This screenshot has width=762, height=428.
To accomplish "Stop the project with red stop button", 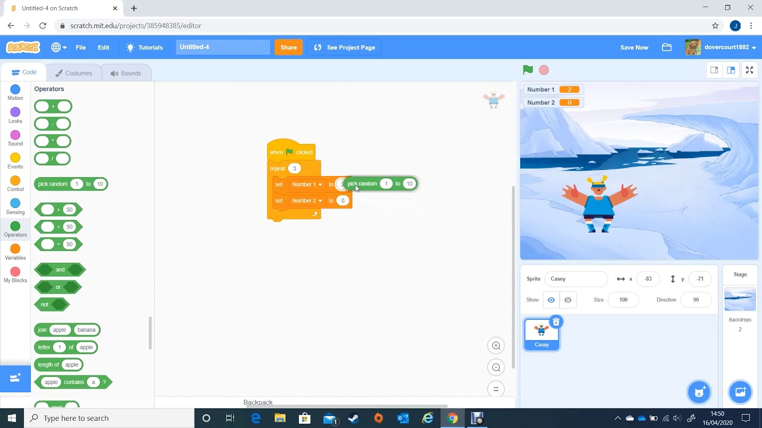I will click(544, 70).
